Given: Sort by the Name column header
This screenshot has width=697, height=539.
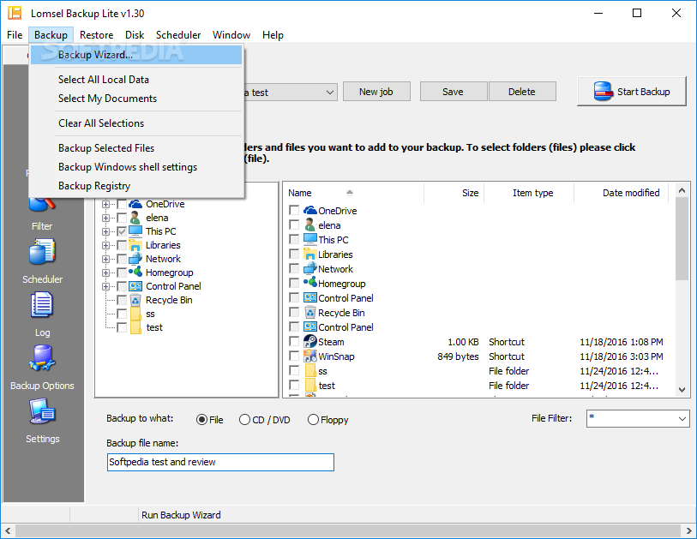Looking at the screenshot, I should (353, 193).
